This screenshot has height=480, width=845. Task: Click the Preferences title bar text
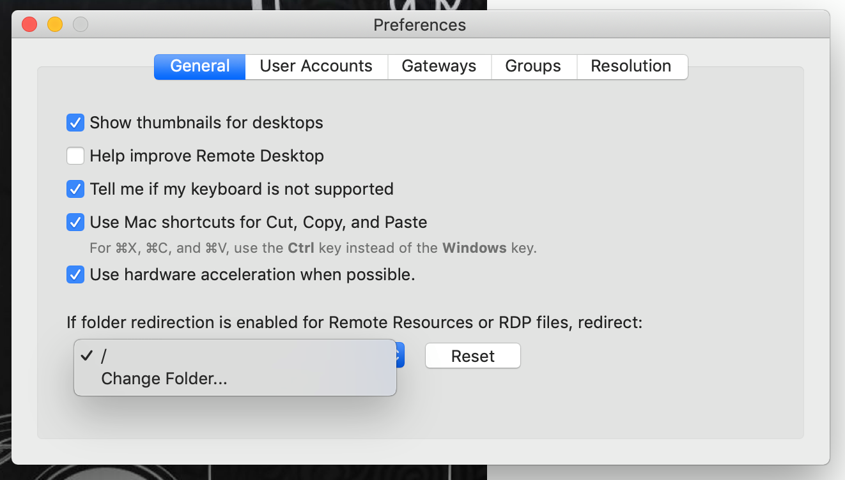420,25
